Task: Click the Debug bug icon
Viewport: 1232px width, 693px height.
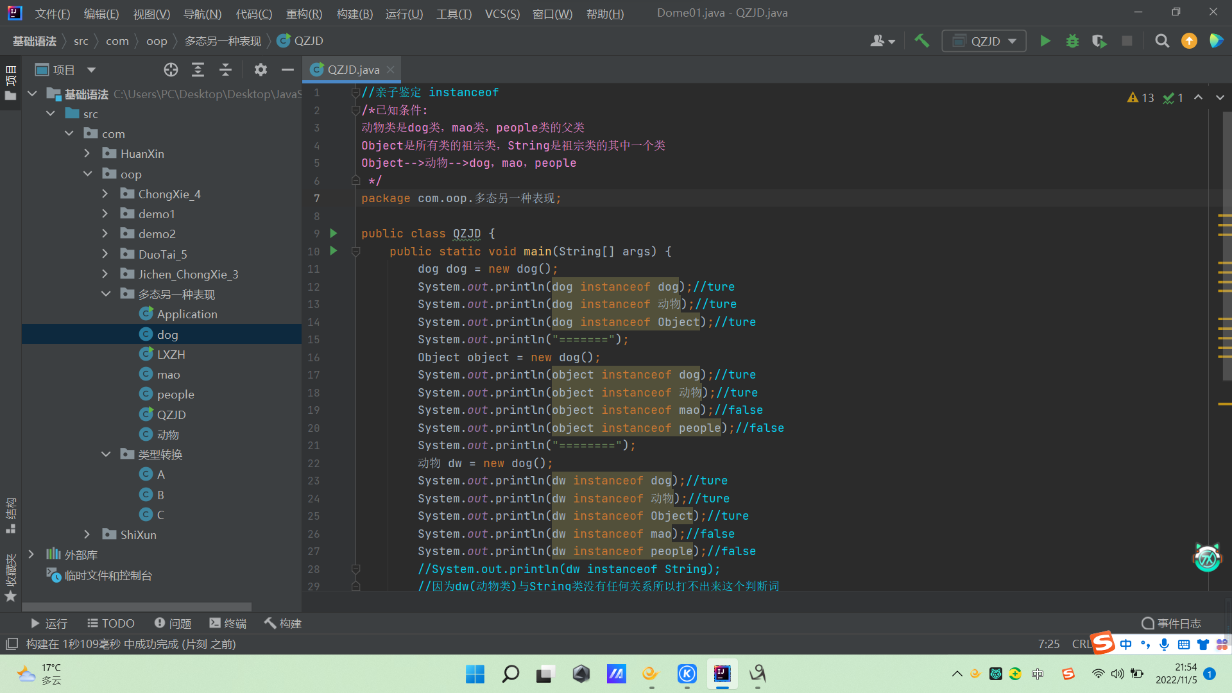Action: pos(1072,41)
